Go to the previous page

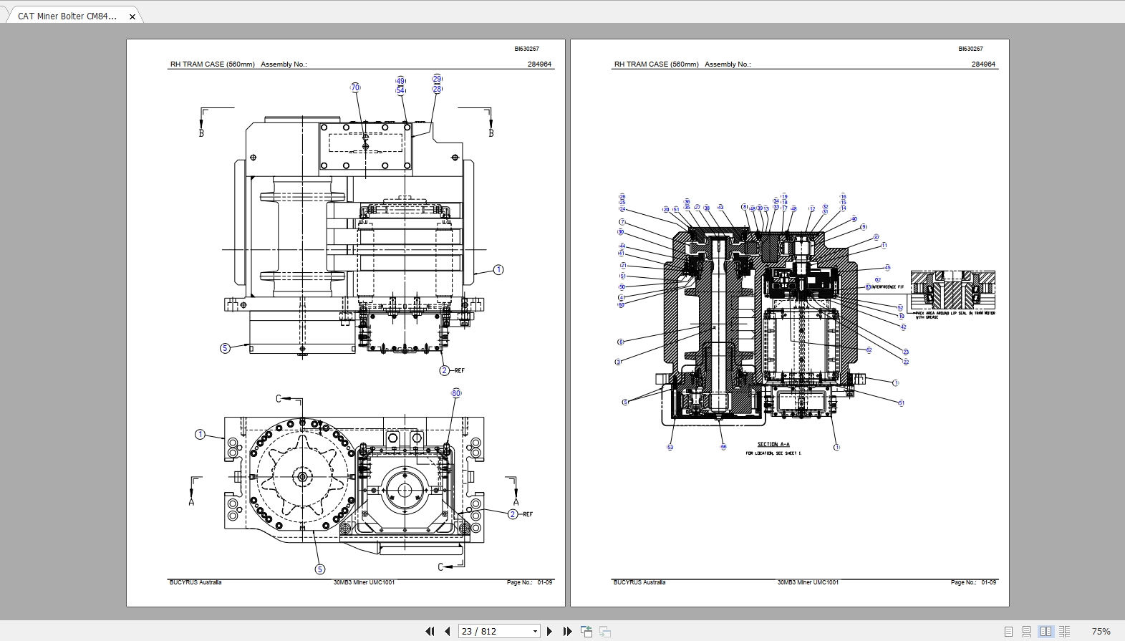448,631
